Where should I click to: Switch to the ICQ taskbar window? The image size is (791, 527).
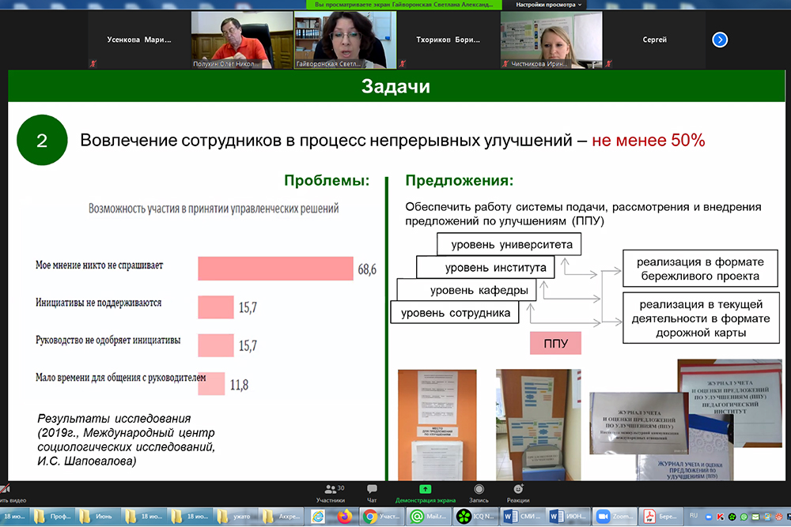(475, 517)
